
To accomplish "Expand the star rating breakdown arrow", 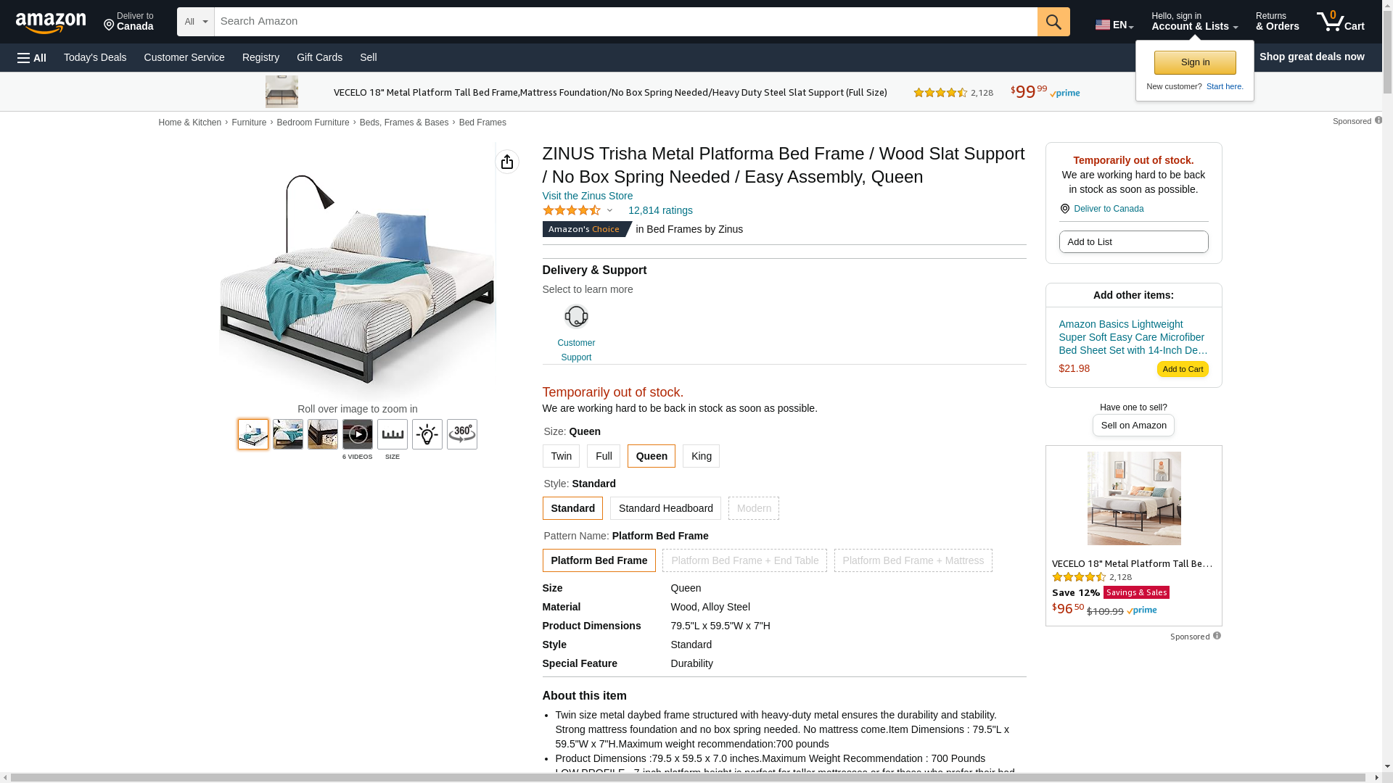I will pyautogui.click(x=609, y=211).
